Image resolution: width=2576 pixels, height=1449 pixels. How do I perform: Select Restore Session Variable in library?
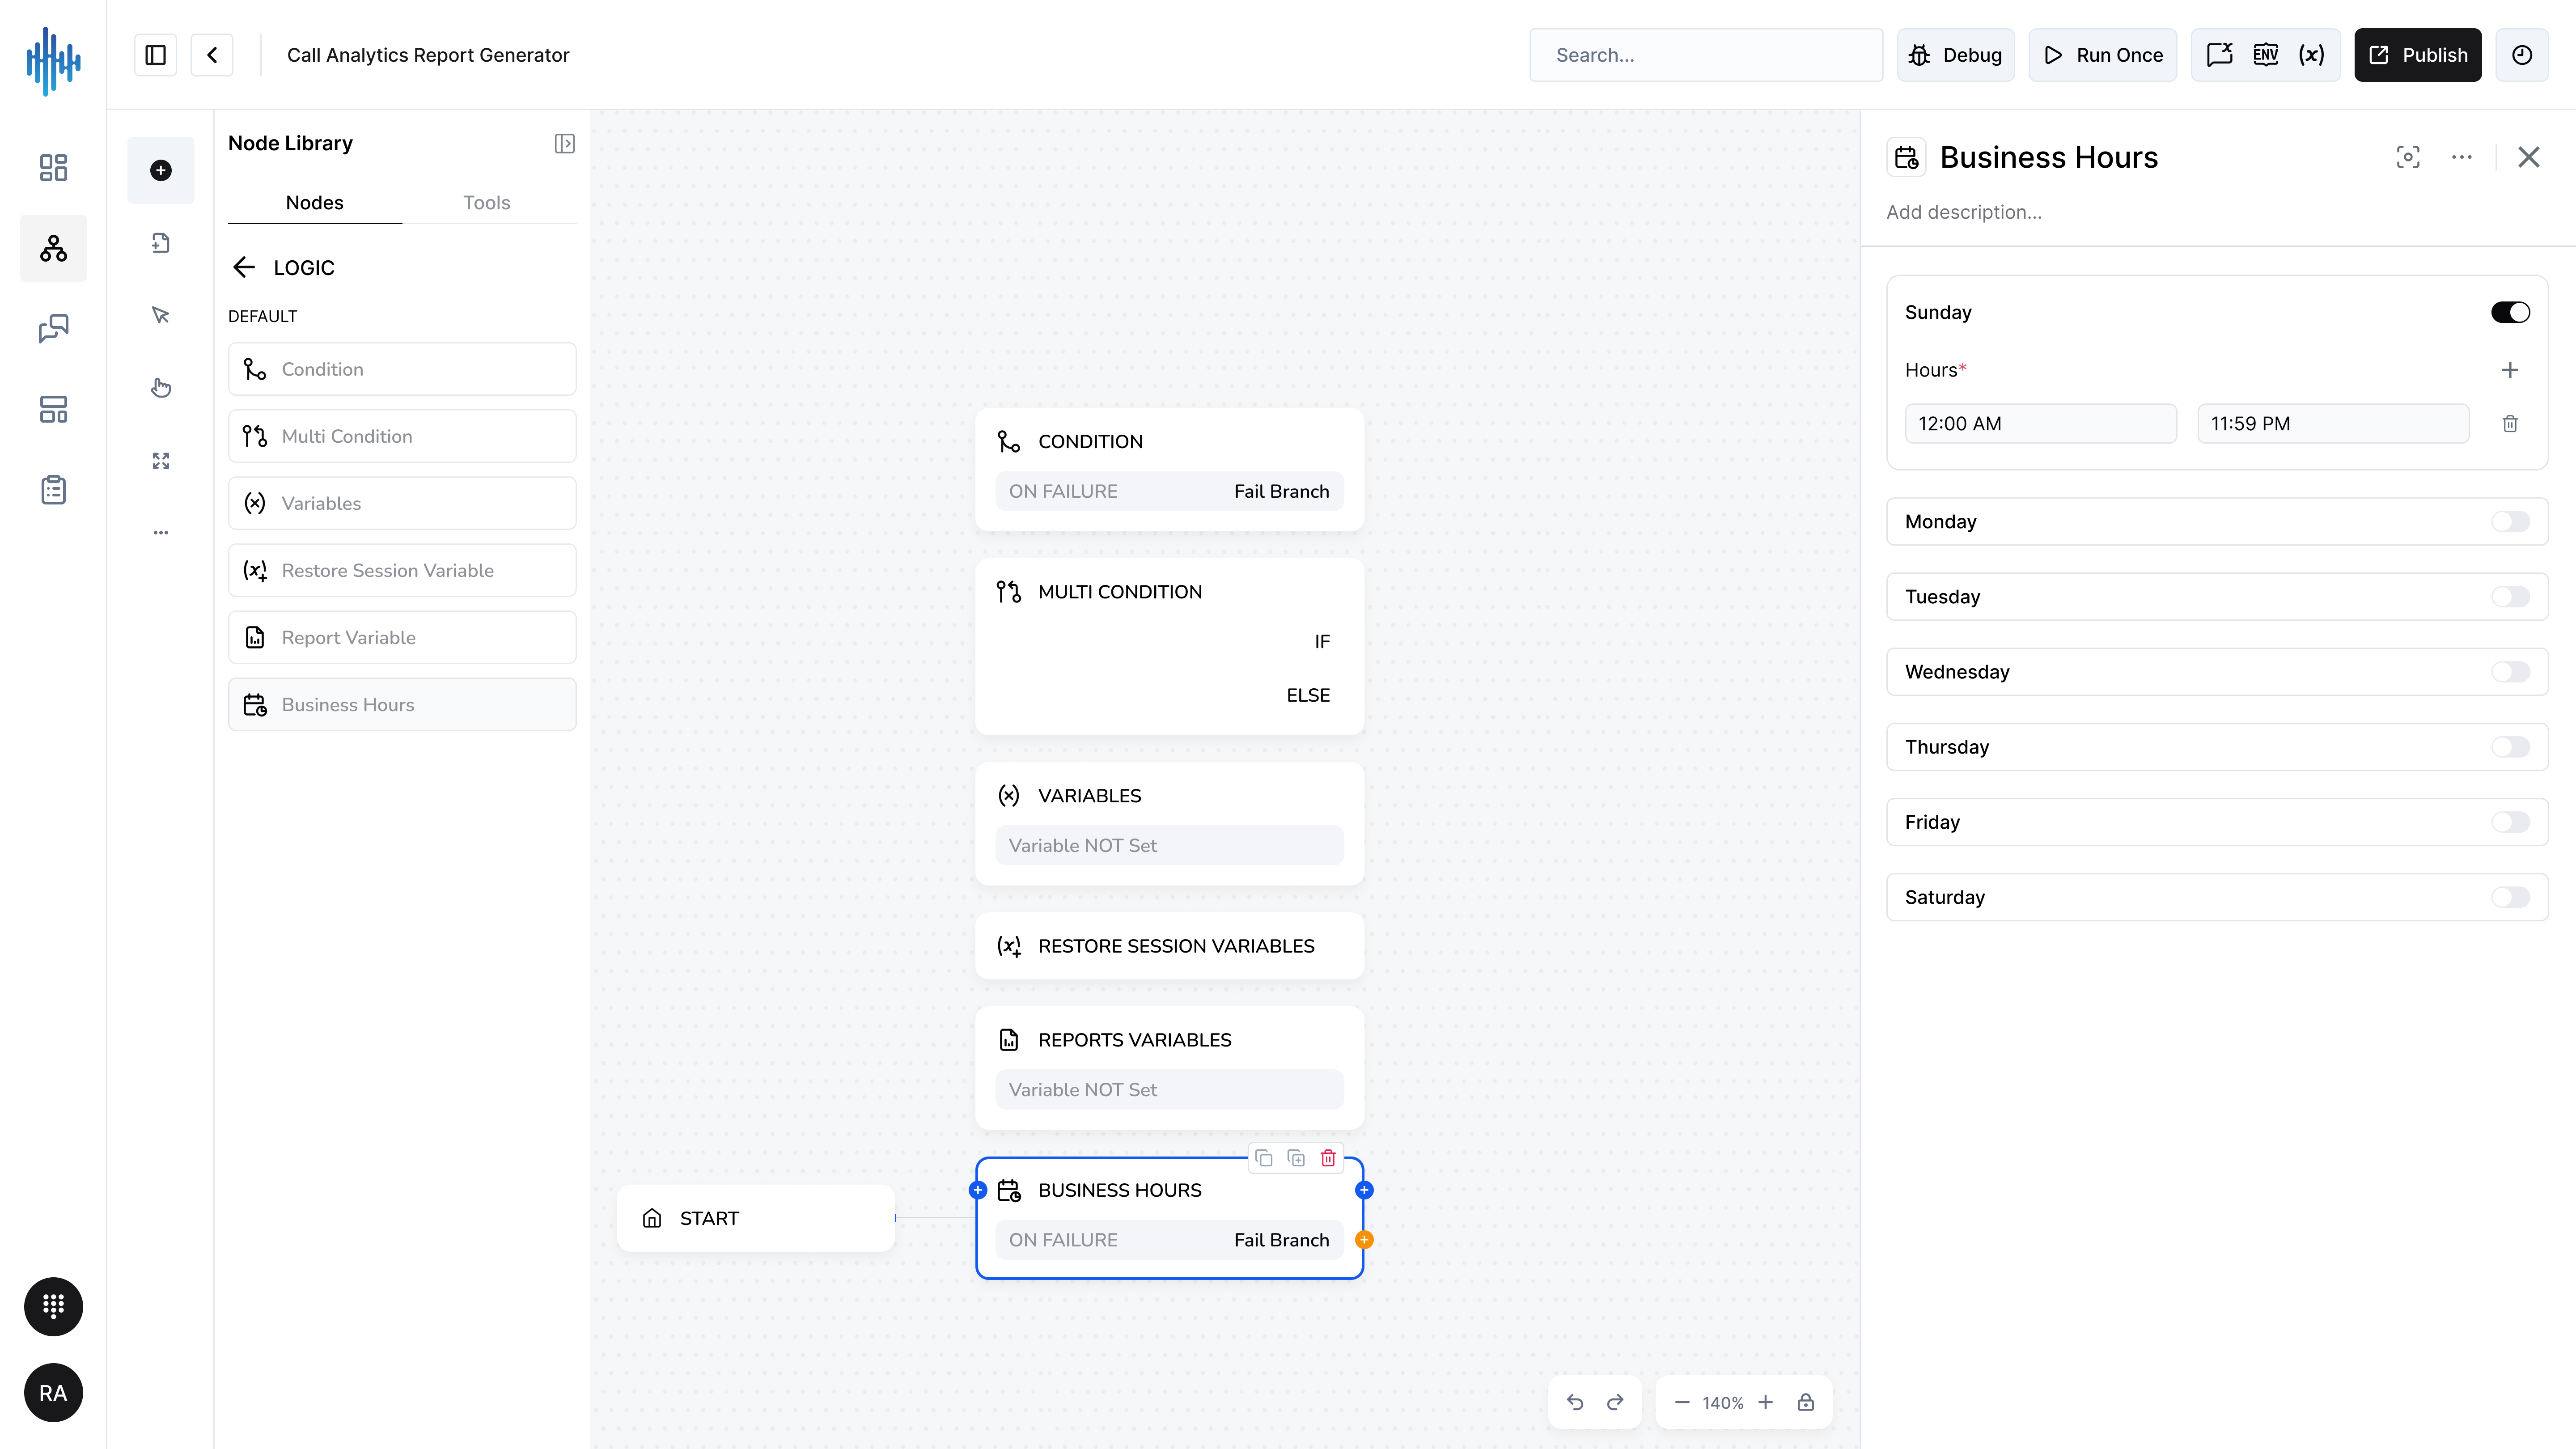[x=402, y=570]
